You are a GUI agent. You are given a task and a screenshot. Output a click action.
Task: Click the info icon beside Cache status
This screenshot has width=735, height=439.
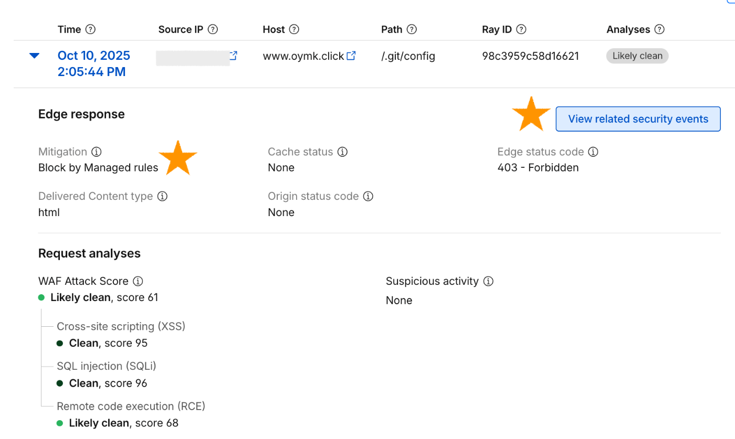pyautogui.click(x=342, y=152)
